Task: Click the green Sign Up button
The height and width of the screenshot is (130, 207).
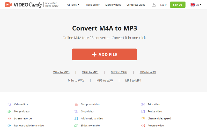Action: (178, 5)
